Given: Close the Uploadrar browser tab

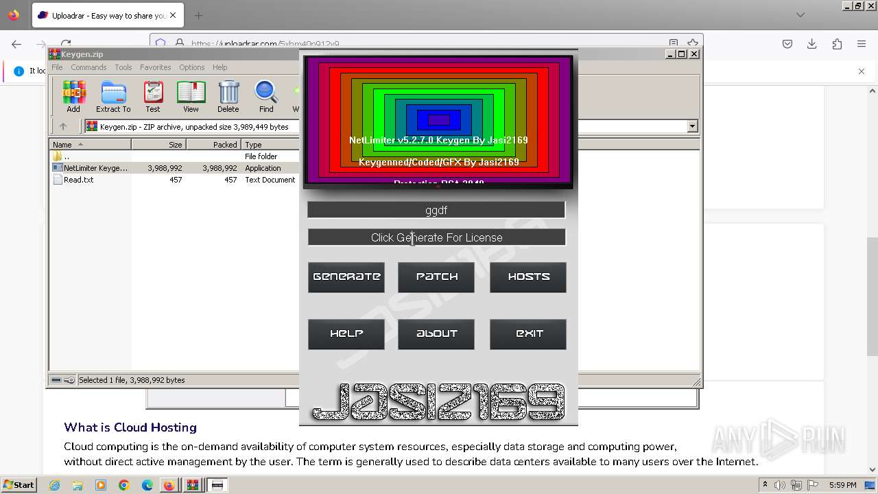Looking at the screenshot, I should click(172, 15).
